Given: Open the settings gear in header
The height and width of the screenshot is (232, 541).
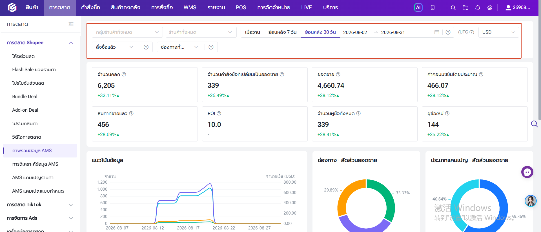Looking at the screenshot, I should pos(490,8).
